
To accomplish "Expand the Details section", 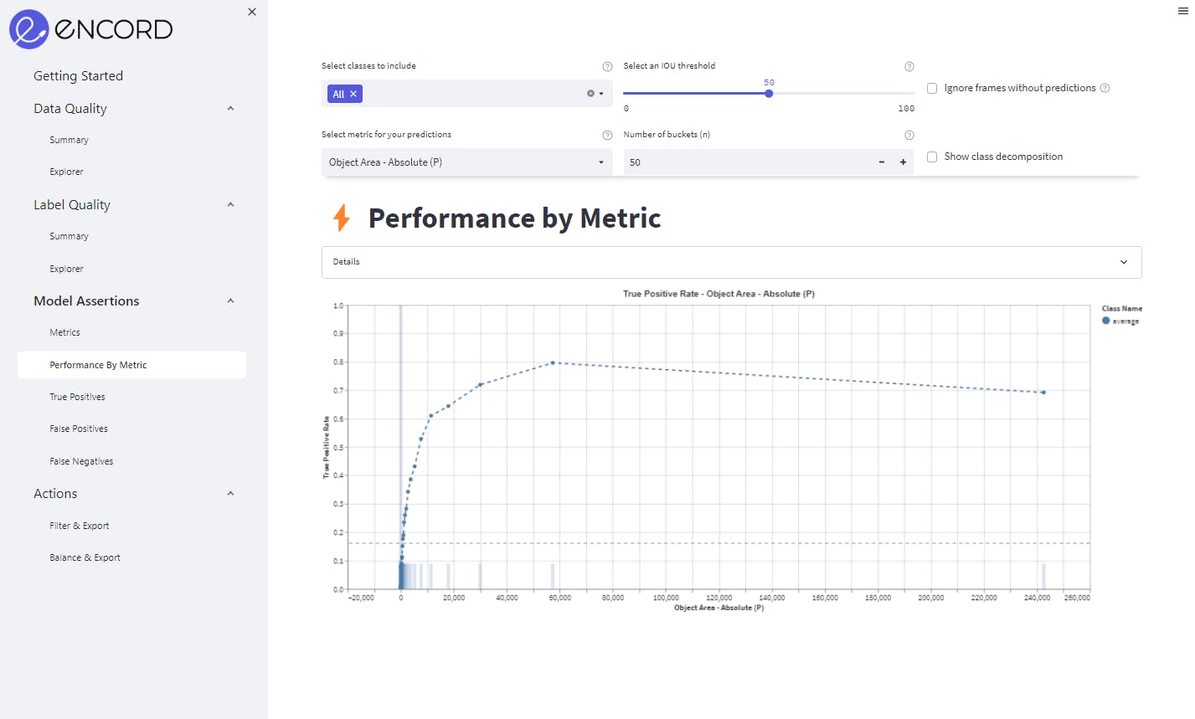I will (731, 262).
